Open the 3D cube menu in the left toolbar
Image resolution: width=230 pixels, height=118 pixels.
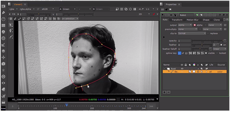point(3,64)
